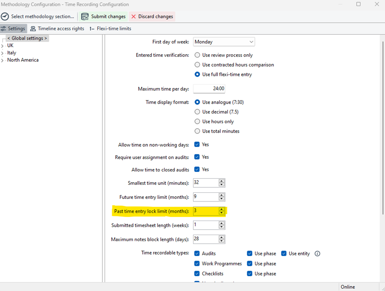Toggle Checklists recordable type checkbox
Screen dimensions: 385x291
click(197, 274)
